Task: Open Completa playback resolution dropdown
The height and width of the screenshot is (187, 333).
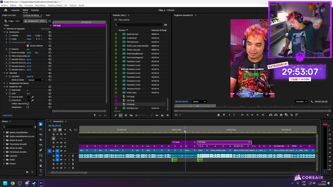Action: [302, 102]
